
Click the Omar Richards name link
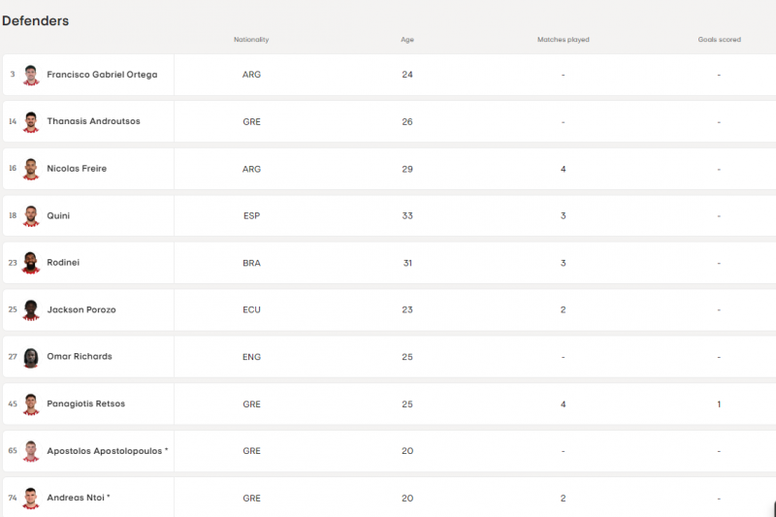pyautogui.click(x=80, y=357)
